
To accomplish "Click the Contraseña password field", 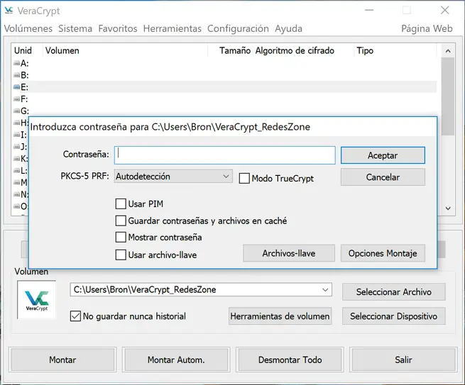I will pyautogui.click(x=225, y=155).
